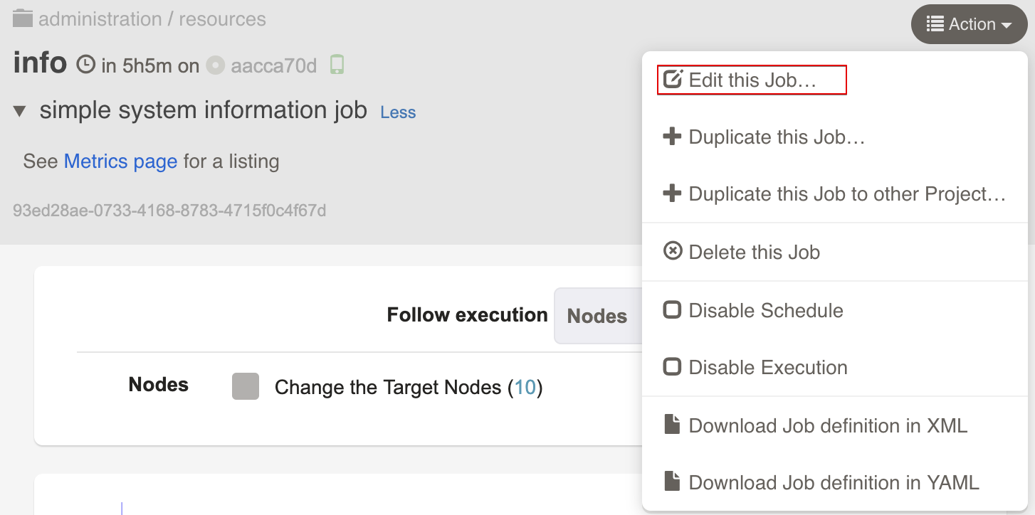Collapse the simple system information job description
Screen dimensions: 1035x515
(19, 110)
